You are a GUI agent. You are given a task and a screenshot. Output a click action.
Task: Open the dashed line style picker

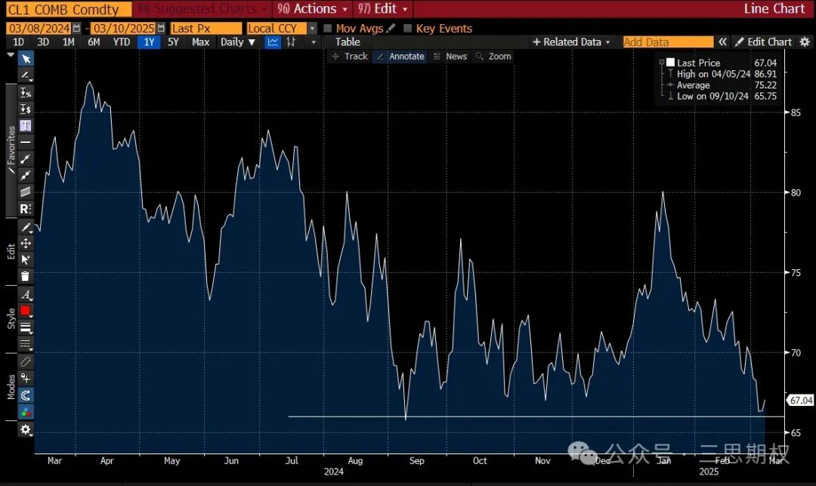click(26, 344)
